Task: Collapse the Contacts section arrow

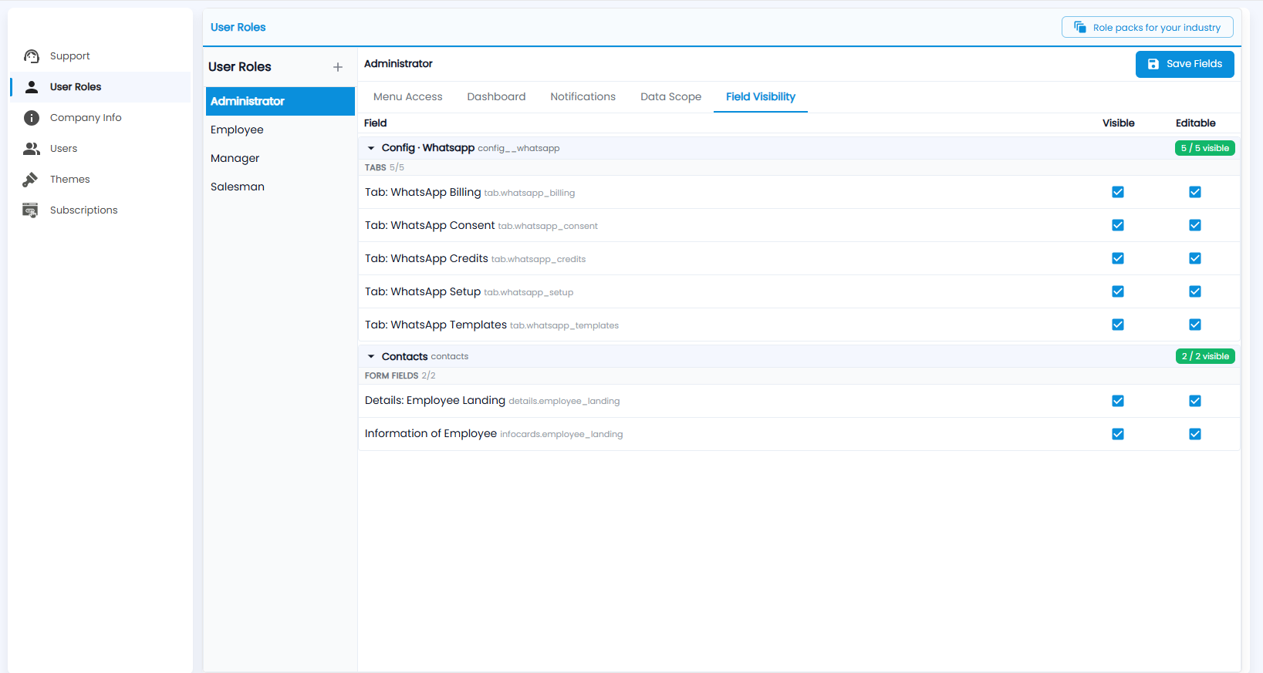Action: [x=371, y=356]
